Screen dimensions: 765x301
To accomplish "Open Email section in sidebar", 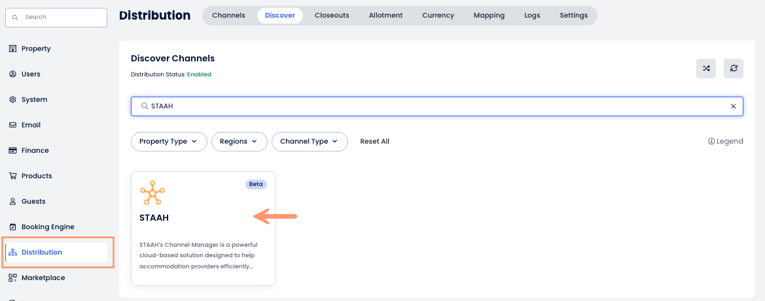I will (x=31, y=125).
